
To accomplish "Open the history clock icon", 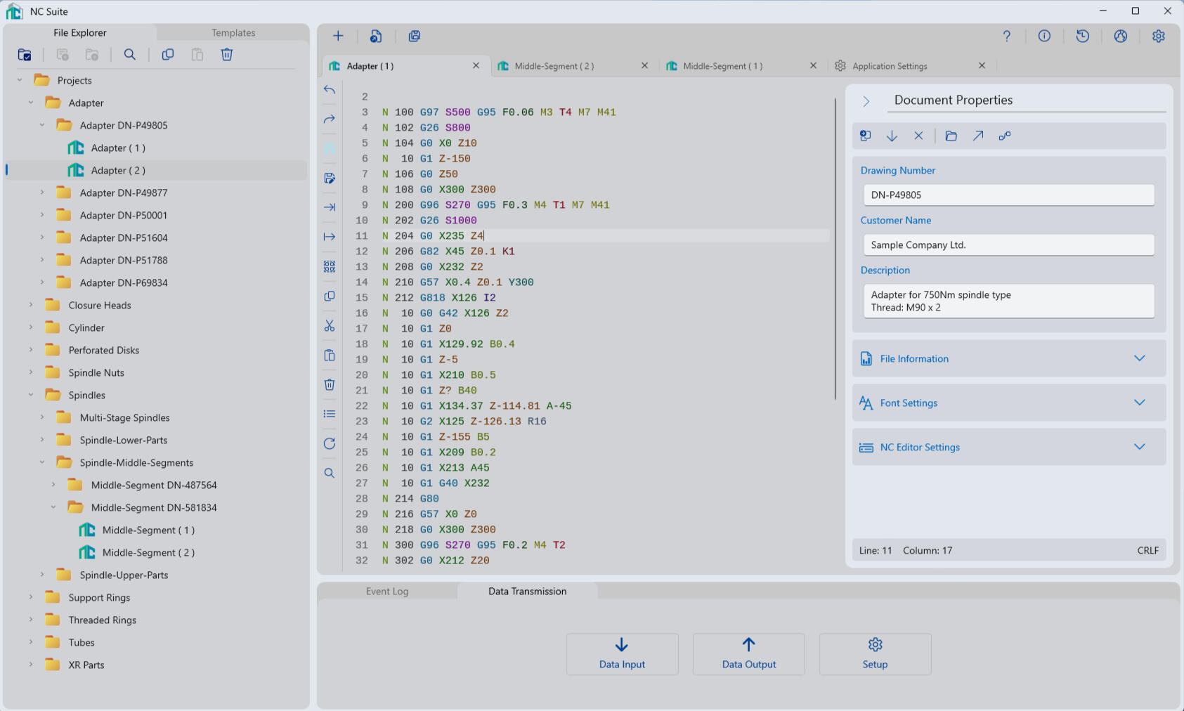I will (x=1082, y=37).
